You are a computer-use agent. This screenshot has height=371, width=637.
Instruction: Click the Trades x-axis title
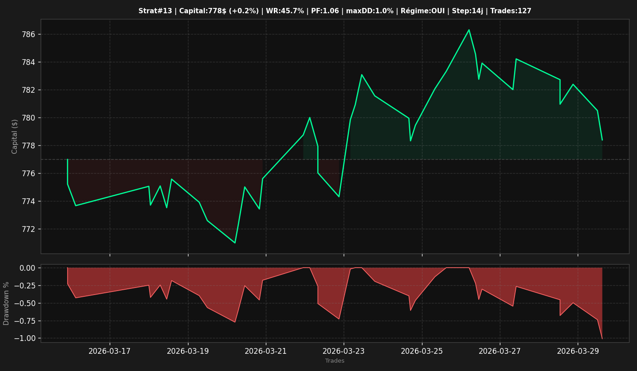click(335, 361)
